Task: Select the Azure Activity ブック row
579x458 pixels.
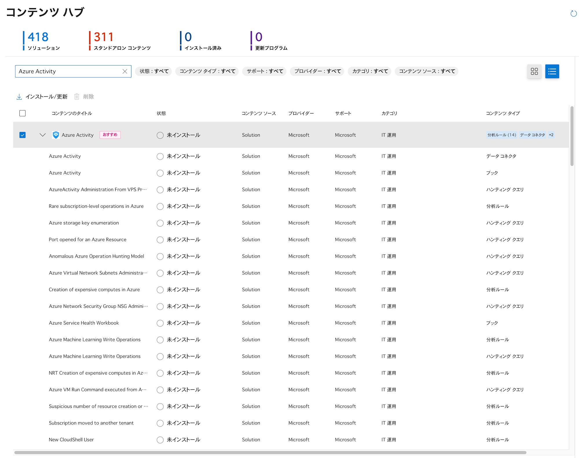Action: tap(291, 173)
